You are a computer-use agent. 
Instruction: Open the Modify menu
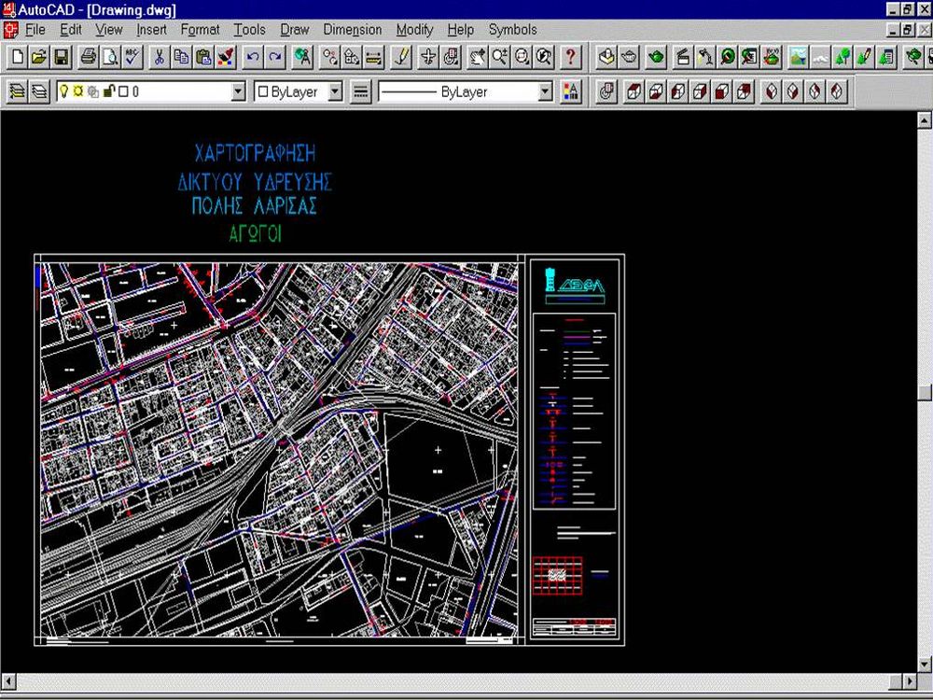(415, 29)
